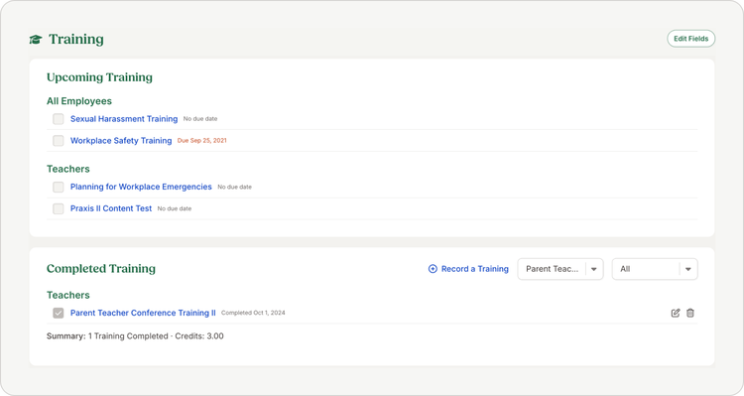Expand the All filter dropdown
The image size is (744, 396).
point(655,269)
